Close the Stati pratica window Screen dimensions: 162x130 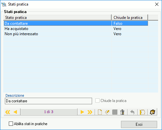tap(157, 4)
